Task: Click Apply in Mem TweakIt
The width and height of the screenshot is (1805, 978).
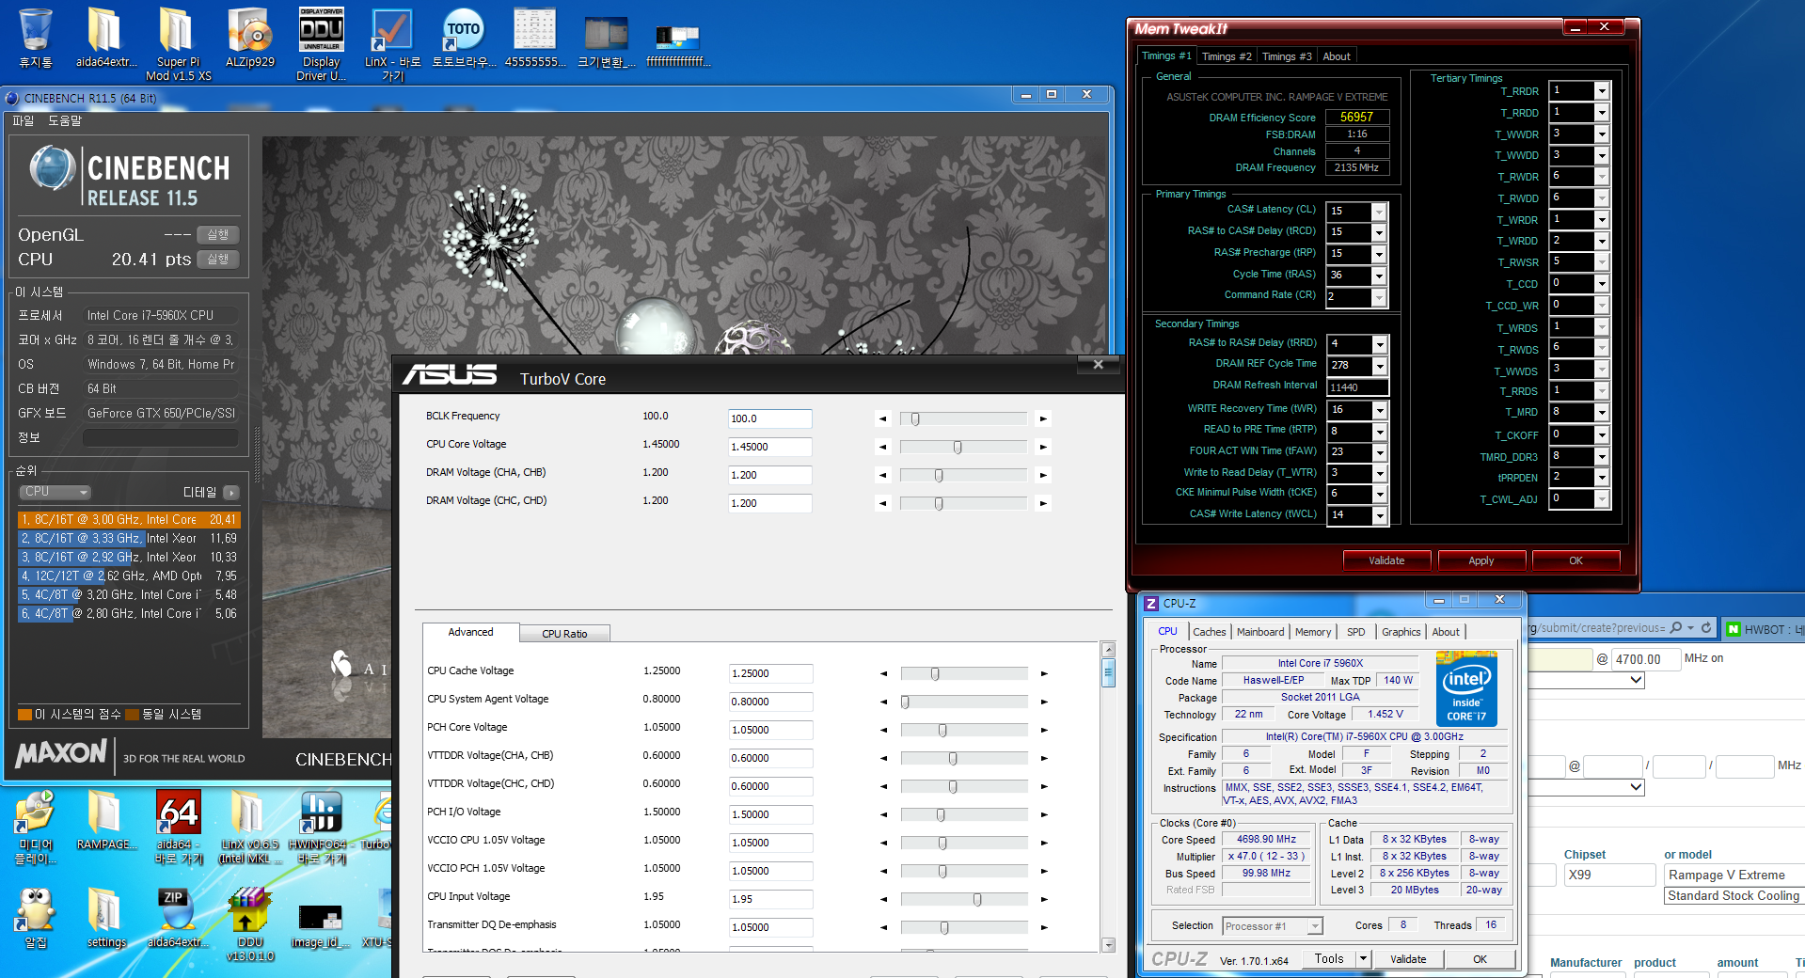Action: tap(1481, 560)
